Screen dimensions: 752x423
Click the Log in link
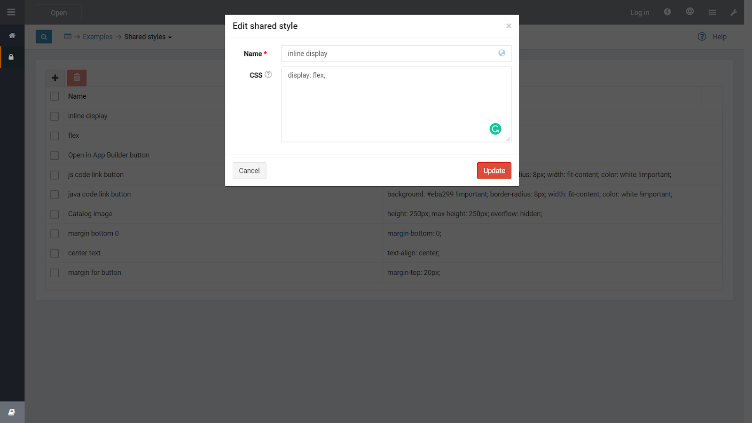point(640,13)
